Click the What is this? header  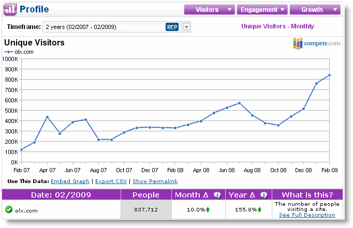(307, 195)
